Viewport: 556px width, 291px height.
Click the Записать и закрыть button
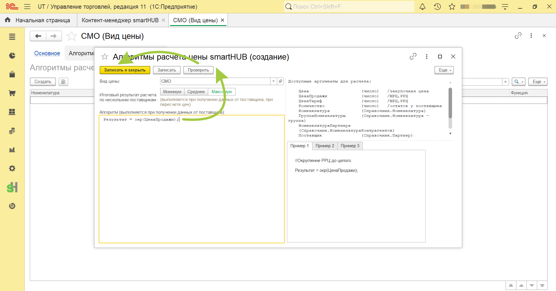[x=125, y=70]
